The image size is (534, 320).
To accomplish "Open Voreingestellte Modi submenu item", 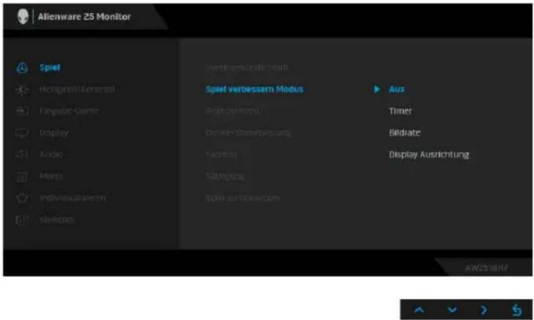I will pyautogui.click(x=247, y=68).
